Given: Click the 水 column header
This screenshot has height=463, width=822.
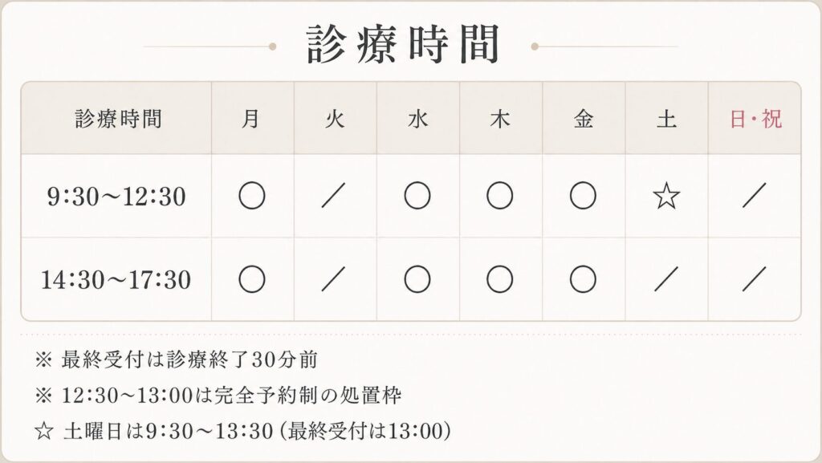Looking at the screenshot, I should [x=417, y=119].
